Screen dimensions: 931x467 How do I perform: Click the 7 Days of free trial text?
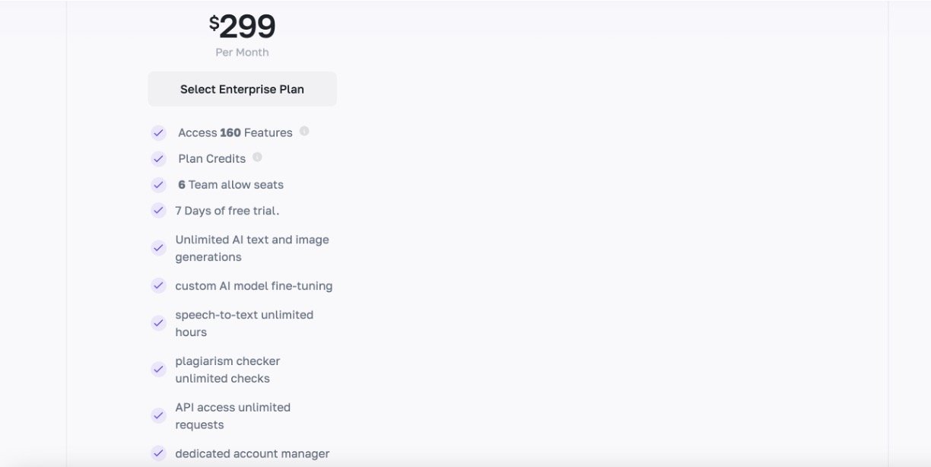[x=227, y=211]
